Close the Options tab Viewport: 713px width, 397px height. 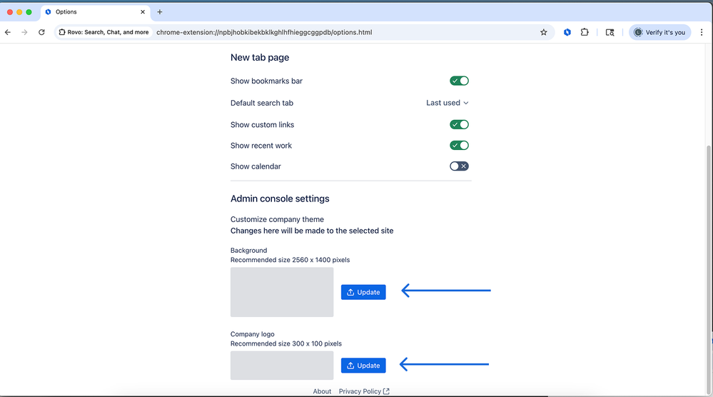click(143, 12)
